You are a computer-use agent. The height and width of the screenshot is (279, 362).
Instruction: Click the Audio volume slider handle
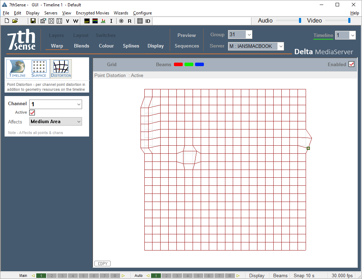(x=300, y=20)
